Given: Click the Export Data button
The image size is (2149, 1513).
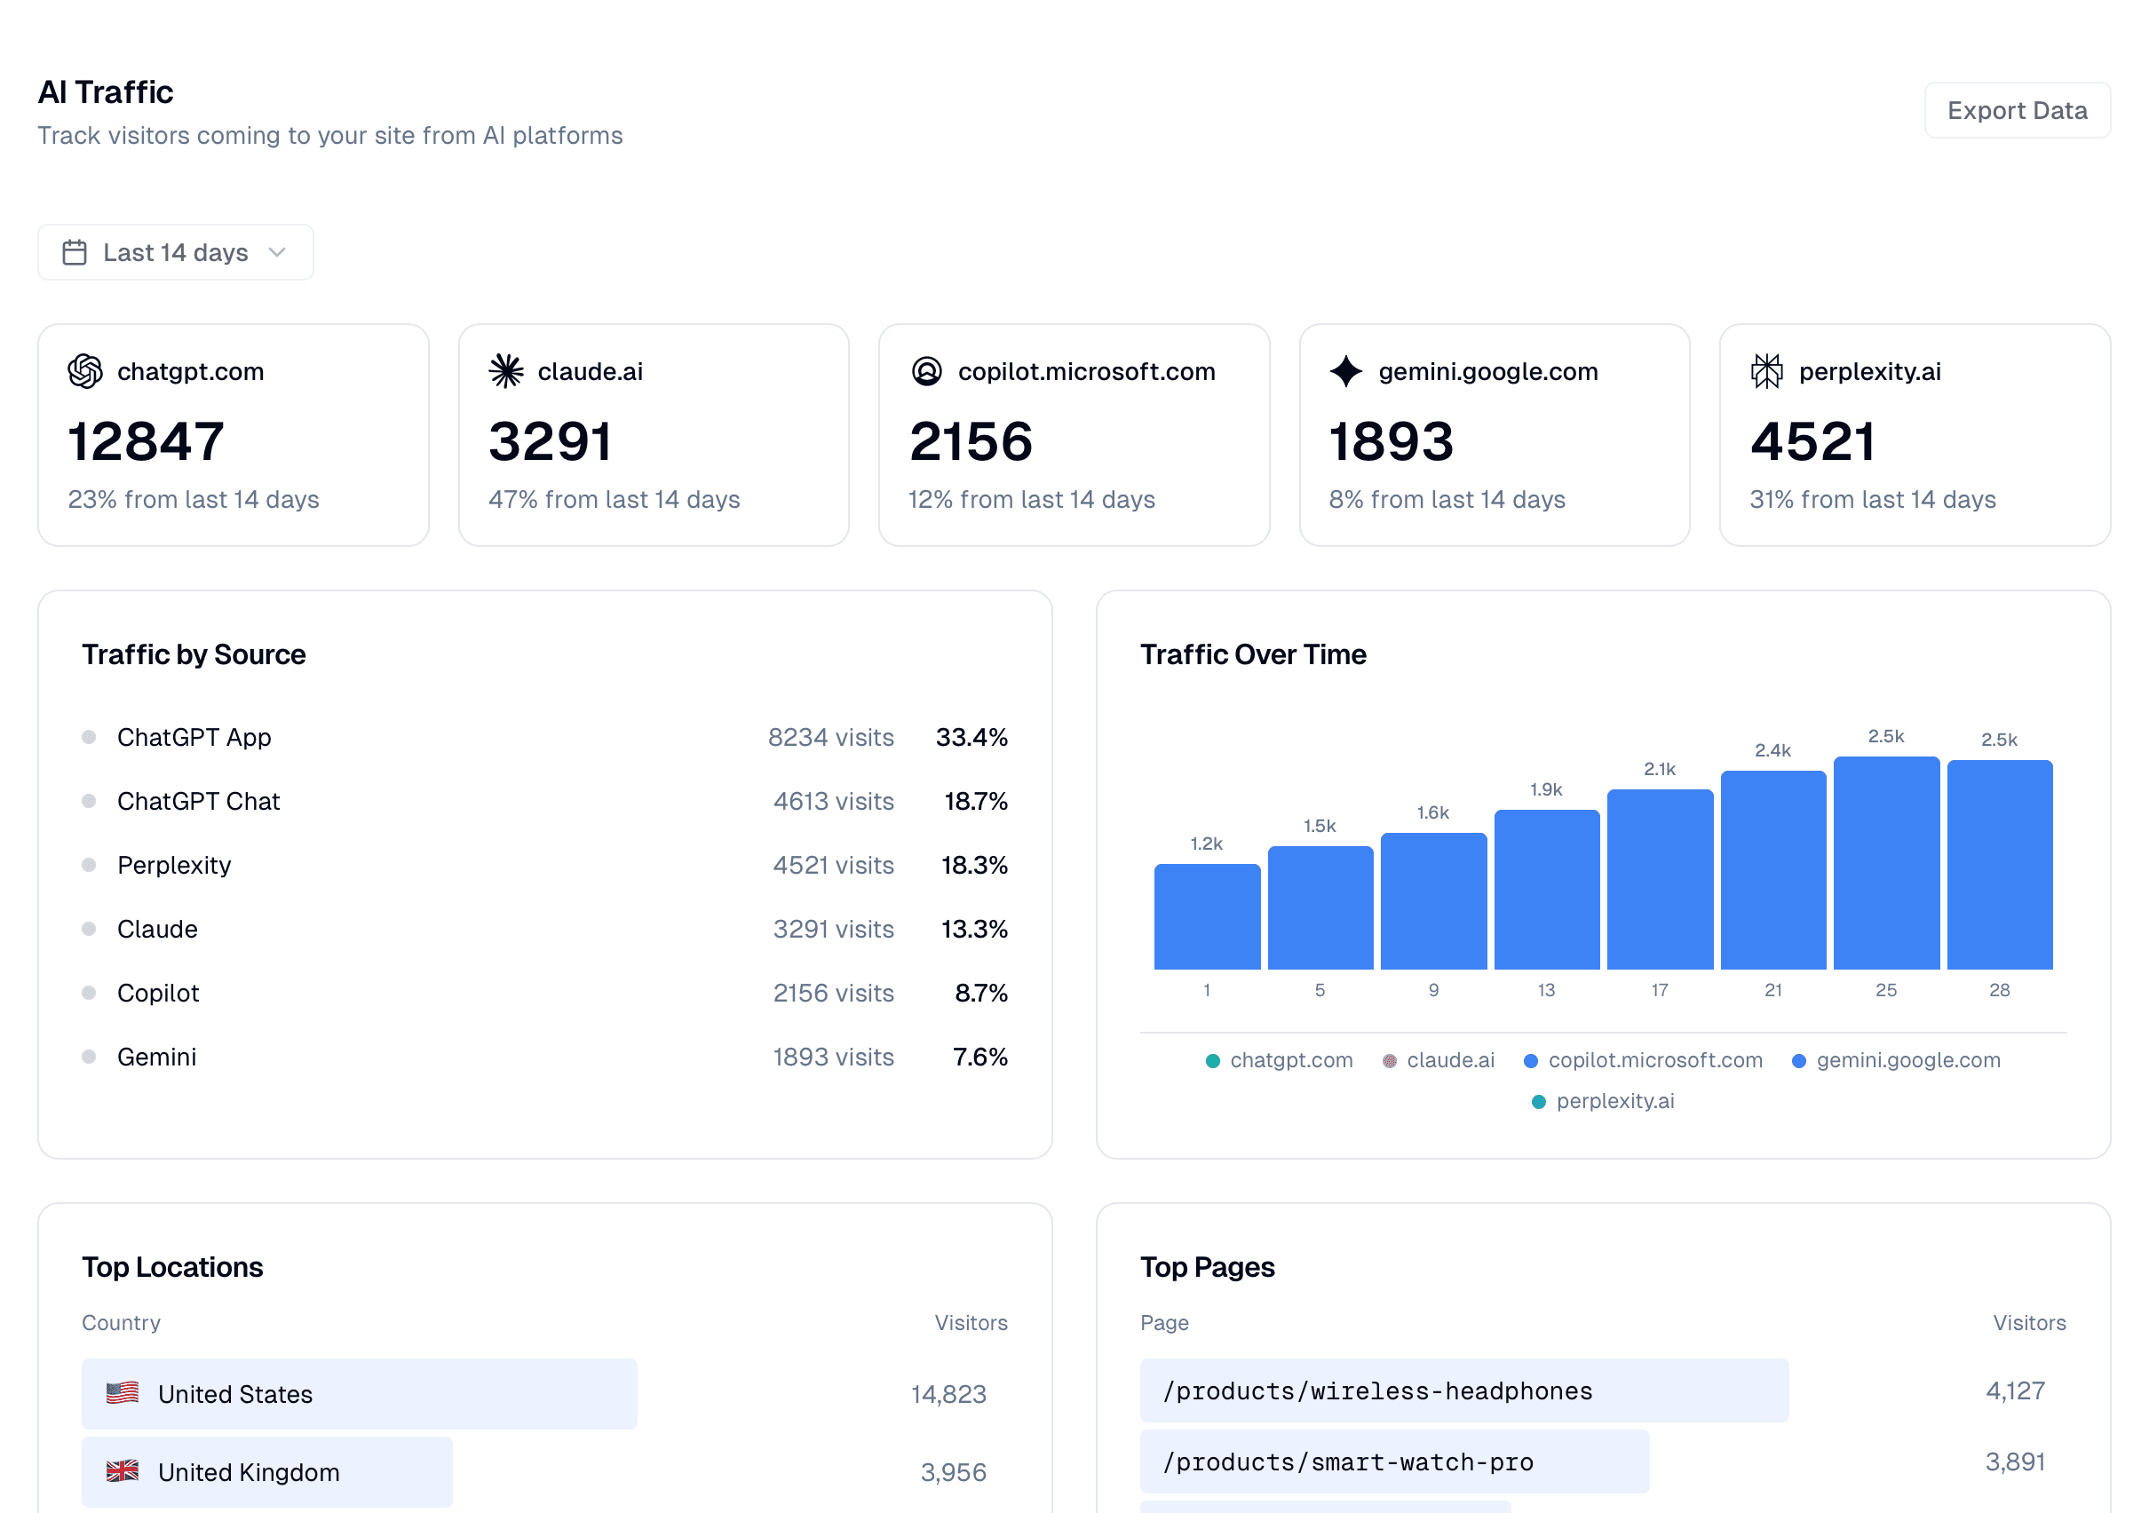Looking at the screenshot, I should point(2016,109).
